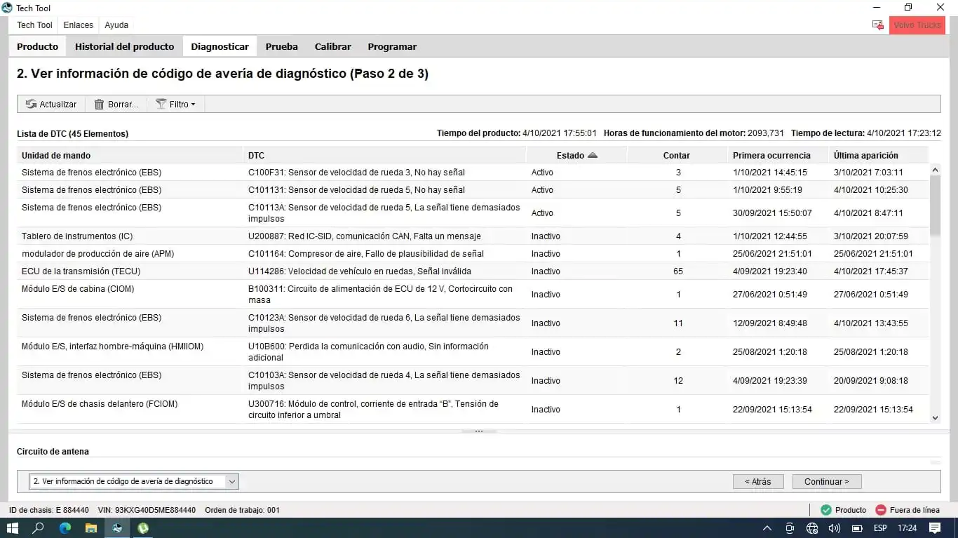Click the Orden de trabajo: 001 text
Image resolution: width=958 pixels, height=538 pixels.
(x=242, y=510)
